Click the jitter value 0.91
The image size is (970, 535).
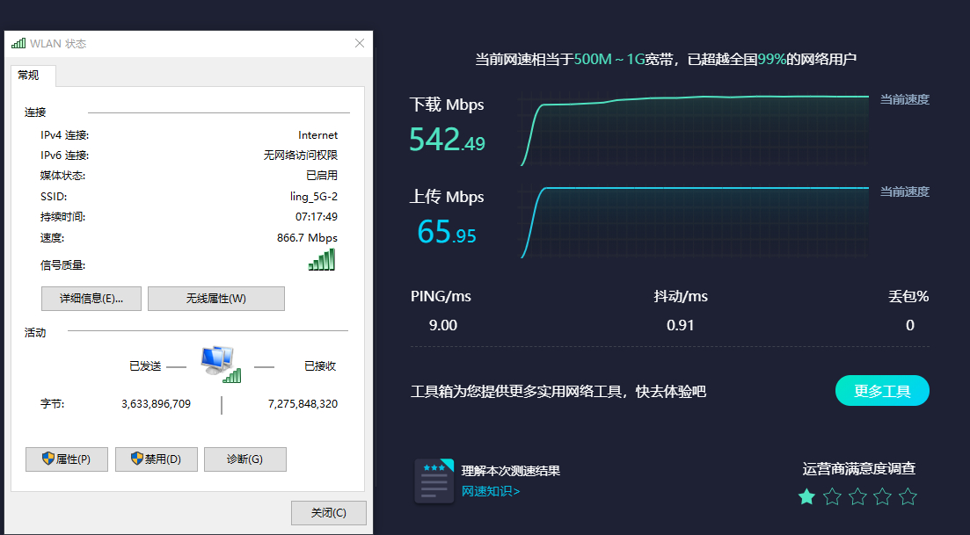681,325
